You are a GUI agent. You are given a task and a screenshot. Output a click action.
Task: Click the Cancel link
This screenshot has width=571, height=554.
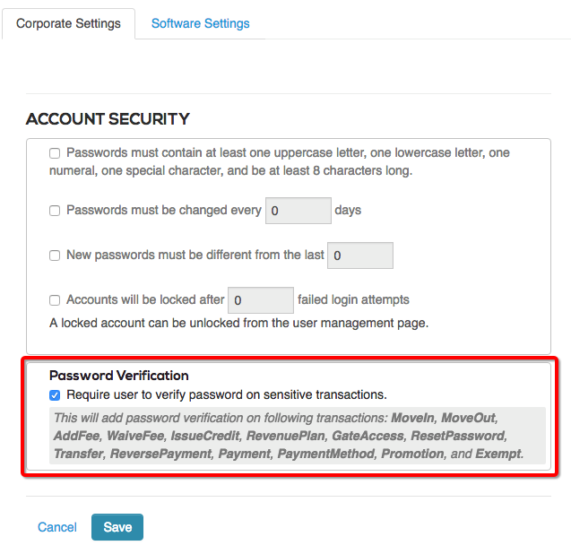click(57, 527)
